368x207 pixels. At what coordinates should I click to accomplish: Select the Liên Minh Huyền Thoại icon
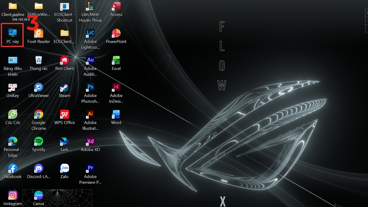90,6
